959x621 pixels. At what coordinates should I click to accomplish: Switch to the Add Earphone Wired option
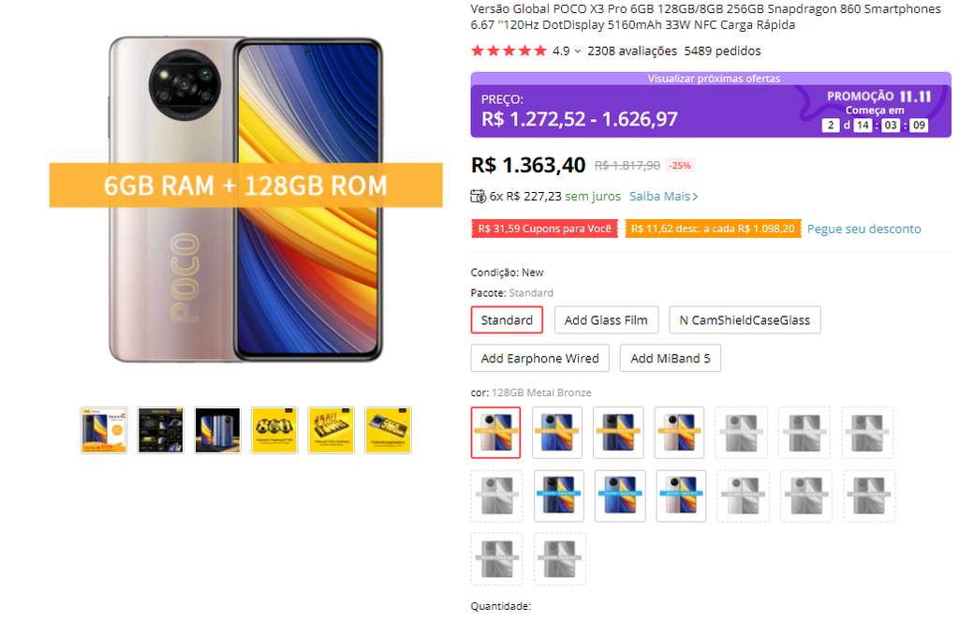539,358
